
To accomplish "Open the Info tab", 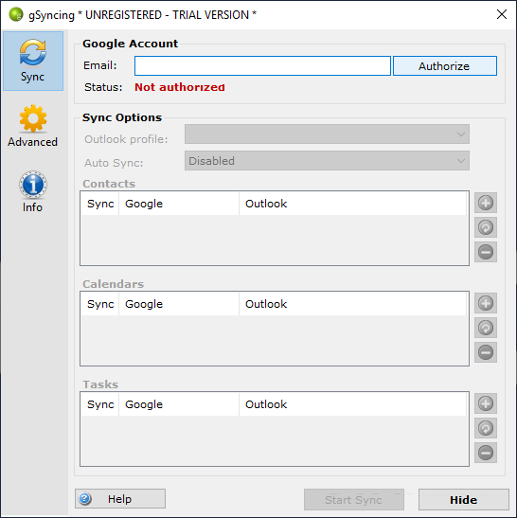I will pos(33,192).
